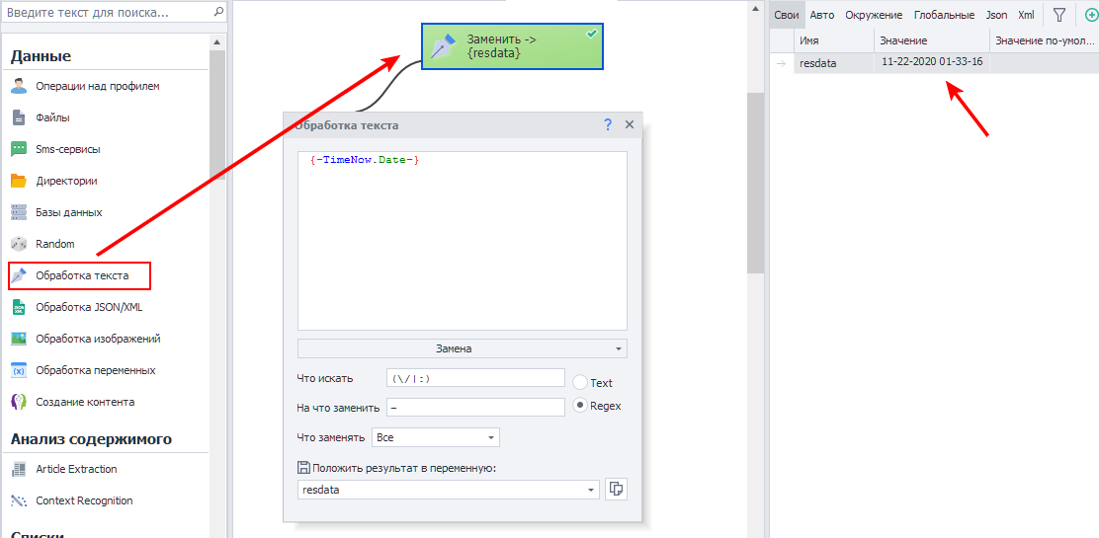Click the Создание контента head icon
Screen dimensions: 1099x538
pyautogui.click(x=19, y=402)
